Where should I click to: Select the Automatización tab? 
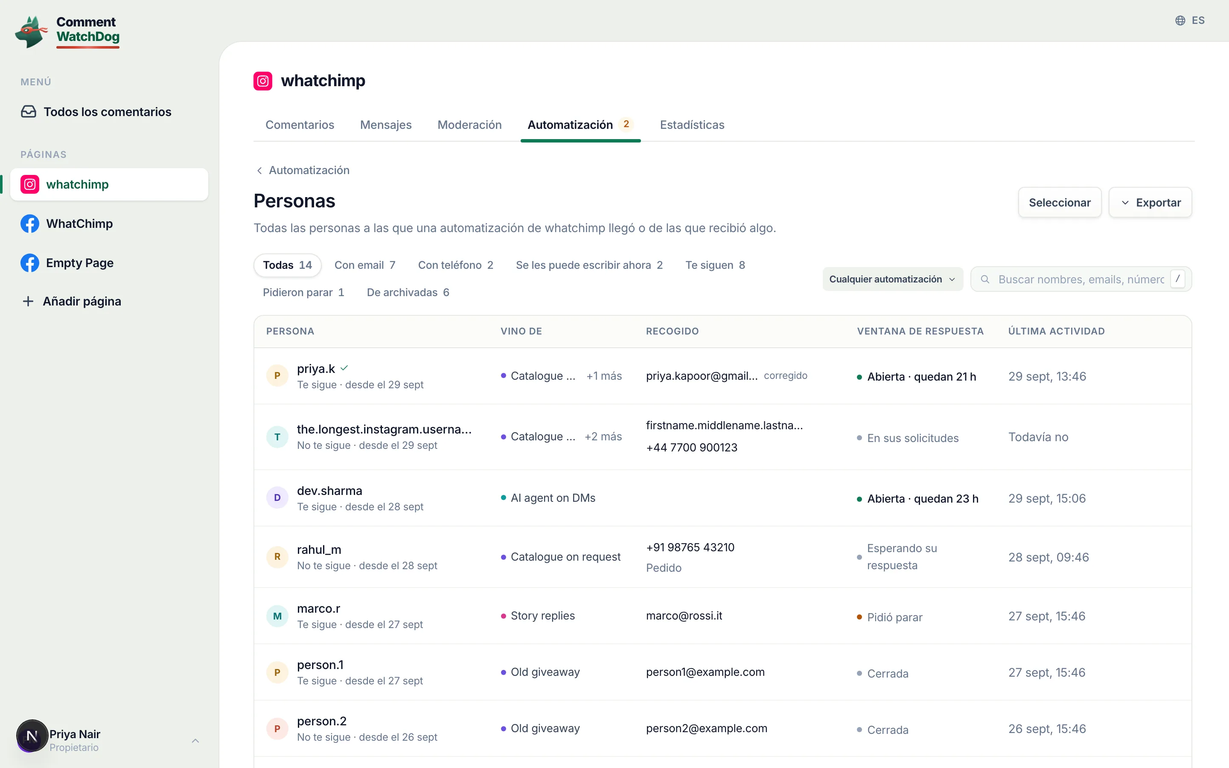coord(580,125)
